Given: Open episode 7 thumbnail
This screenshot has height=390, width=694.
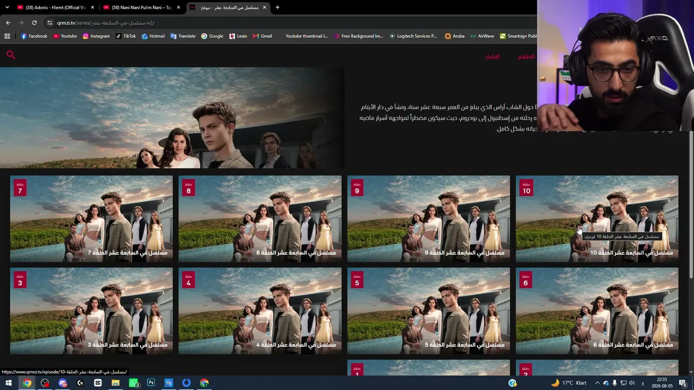Looking at the screenshot, I should tap(91, 219).
